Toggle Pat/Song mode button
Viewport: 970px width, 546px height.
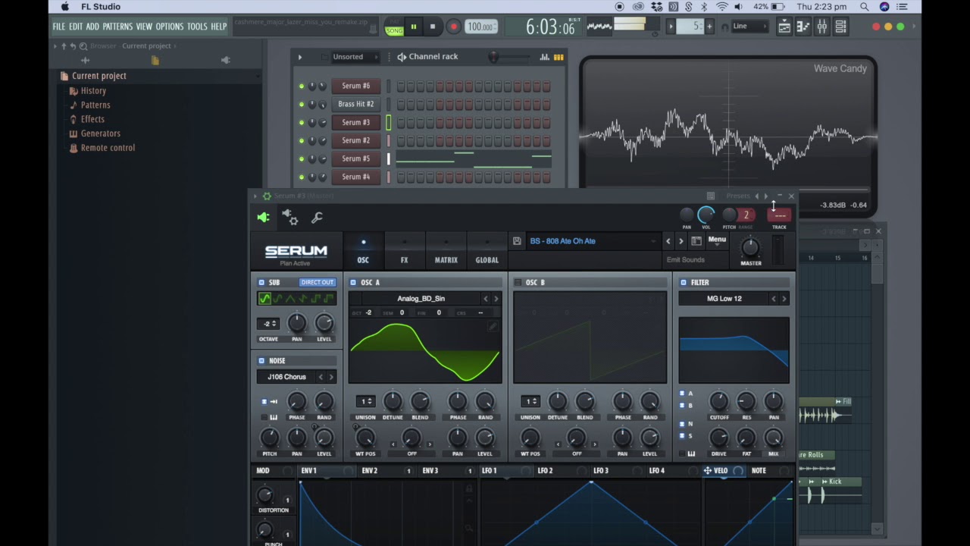coord(394,27)
